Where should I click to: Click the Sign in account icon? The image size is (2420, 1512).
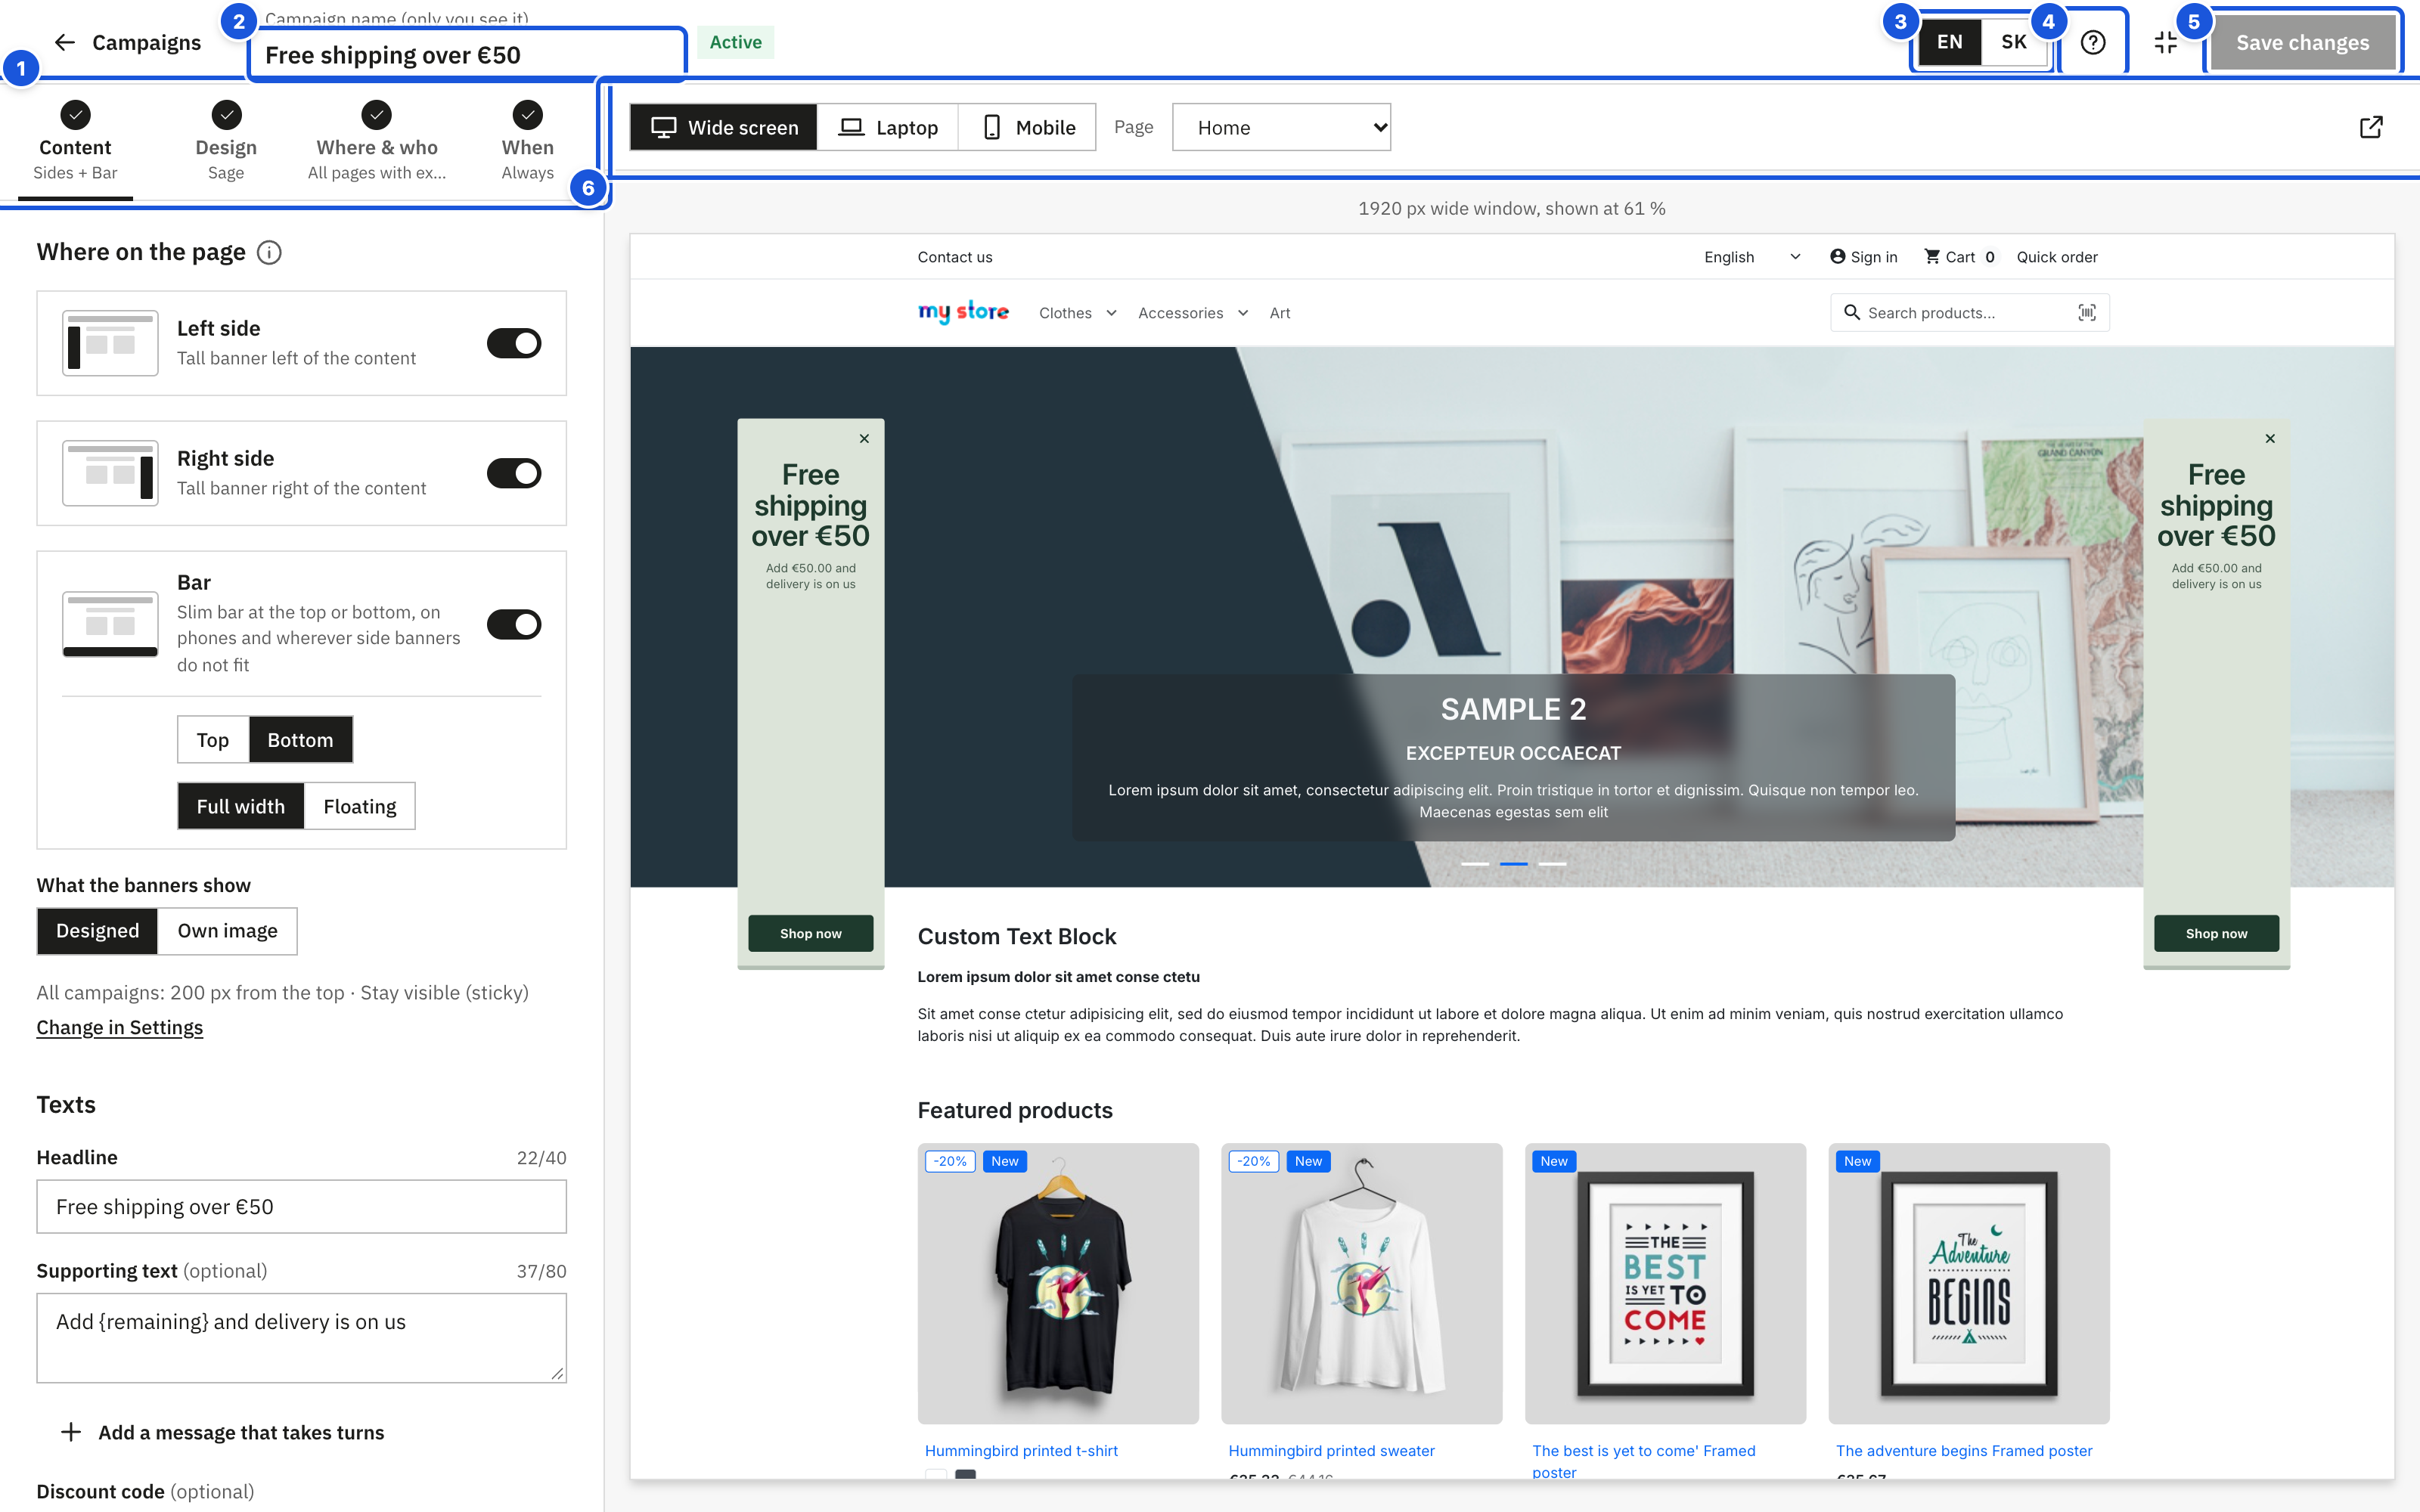tap(1837, 257)
